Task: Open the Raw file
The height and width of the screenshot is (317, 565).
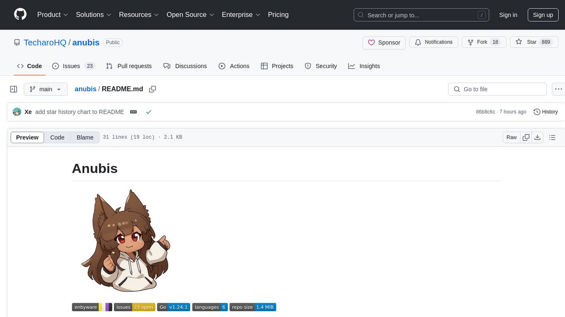Action: (512, 137)
